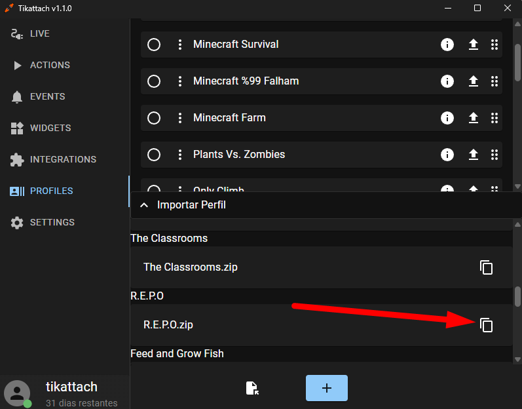Maximize the Tikattach window

pyautogui.click(x=477, y=8)
